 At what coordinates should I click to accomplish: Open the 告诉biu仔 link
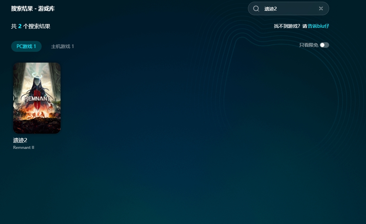pos(318,26)
